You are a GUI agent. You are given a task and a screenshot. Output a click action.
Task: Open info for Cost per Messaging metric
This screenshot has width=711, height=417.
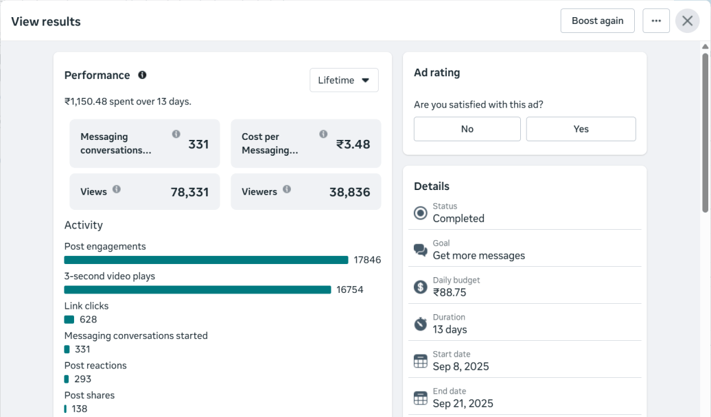(x=323, y=134)
